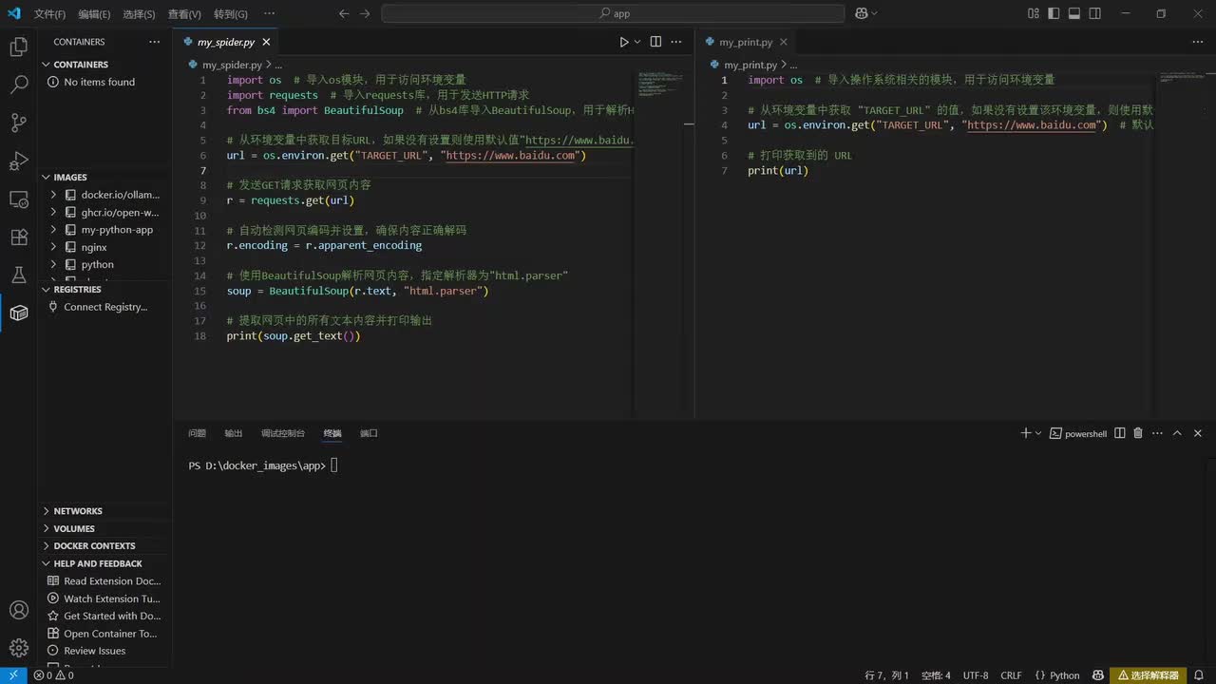
Task: Open the Run and Debug view
Action: [18, 161]
